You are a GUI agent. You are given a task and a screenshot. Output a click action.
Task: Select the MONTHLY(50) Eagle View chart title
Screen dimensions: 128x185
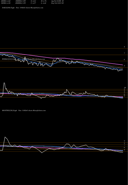(x=24, y=110)
